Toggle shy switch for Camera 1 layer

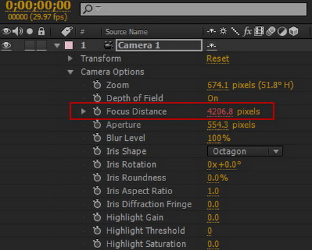click(211, 45)
